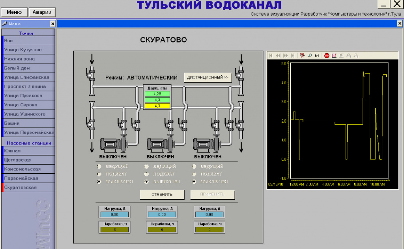Click the greyed time range icon after chart icon
404x249 pixels.
tap(341, 56)
